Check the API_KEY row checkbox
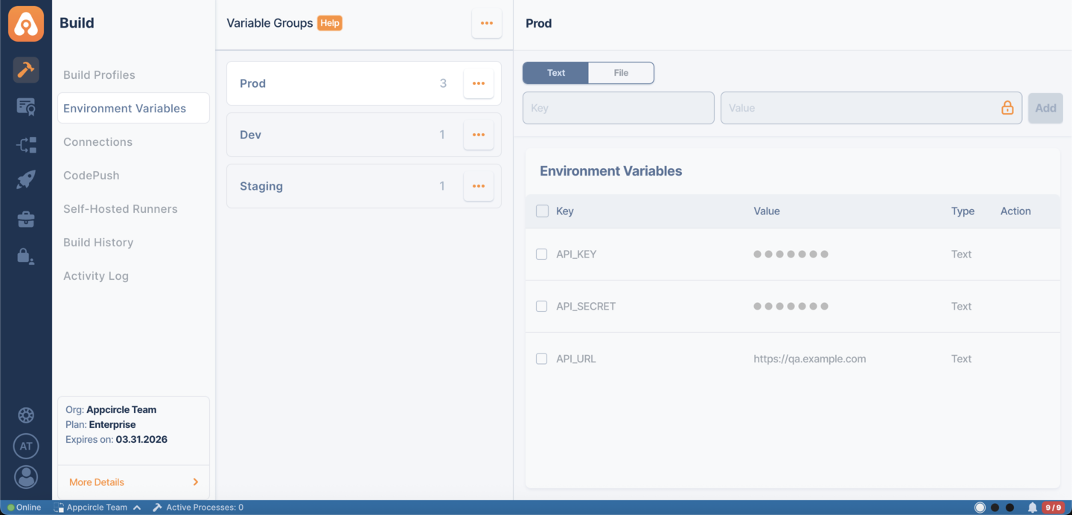1072x515 pixels. point(541,254)
